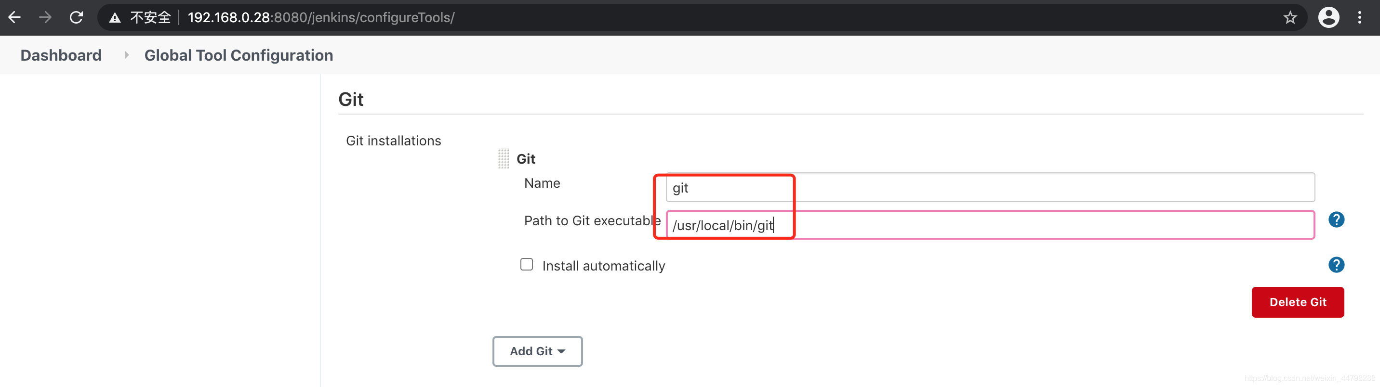The width and height of the screenshot is (1380, 387).
Task: Expand the breadcrumb arrow after Dashboard
Action: (x=126, y=55)
